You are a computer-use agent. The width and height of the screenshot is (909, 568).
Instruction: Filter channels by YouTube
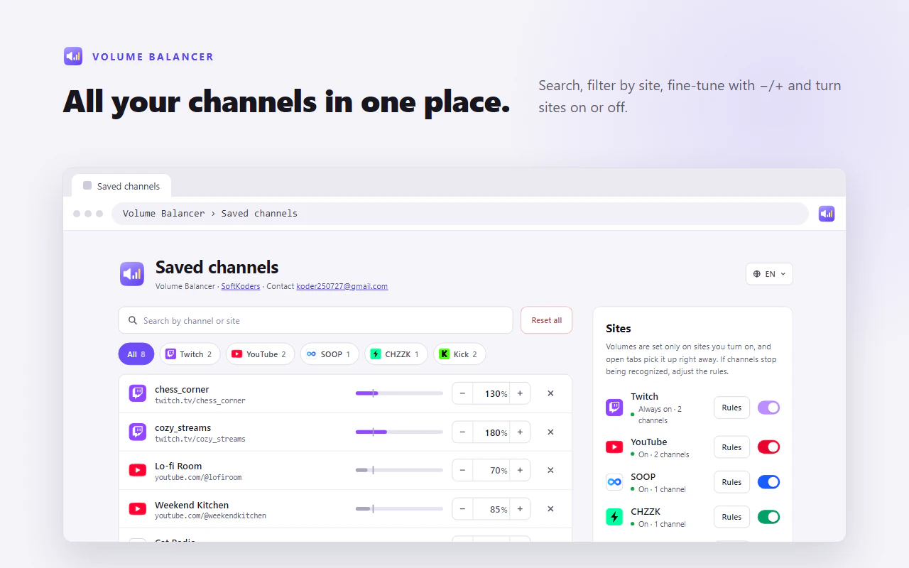260,354
